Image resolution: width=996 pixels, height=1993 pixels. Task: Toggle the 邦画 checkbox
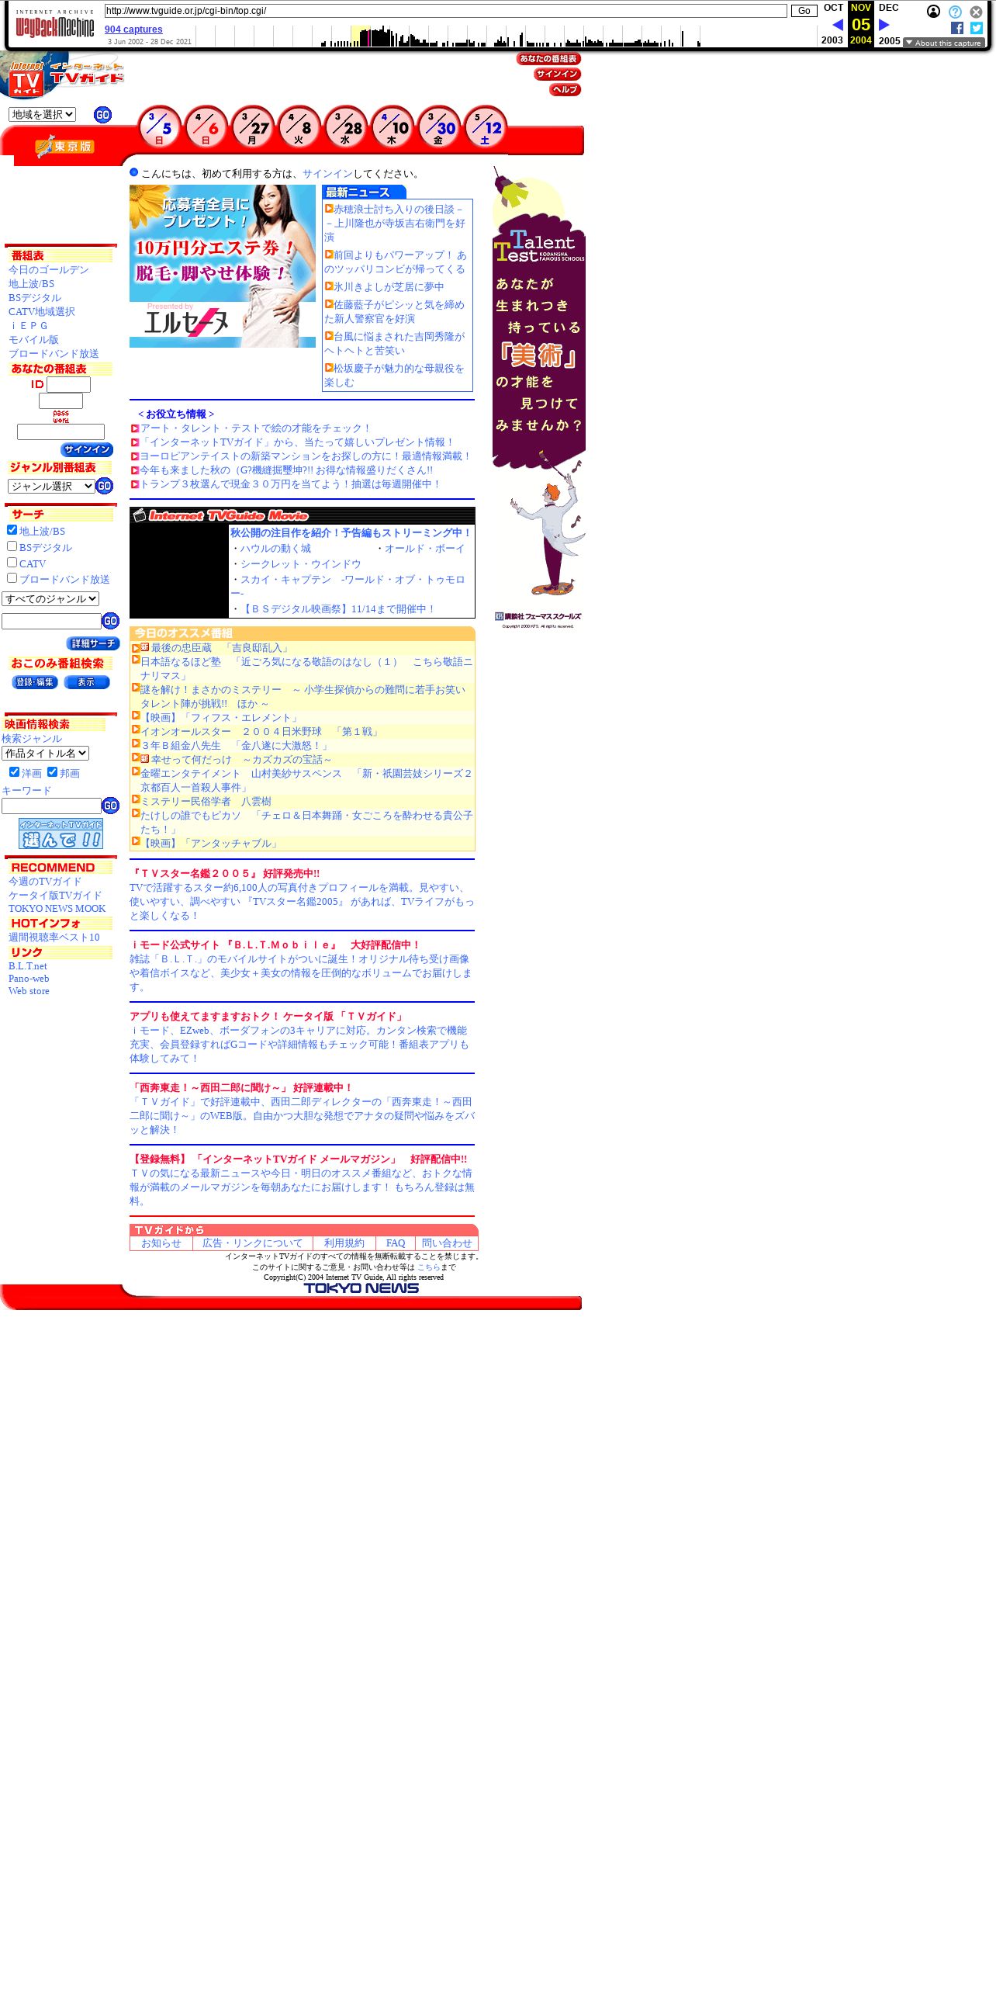pyautogui.click(x=52, y=771)
